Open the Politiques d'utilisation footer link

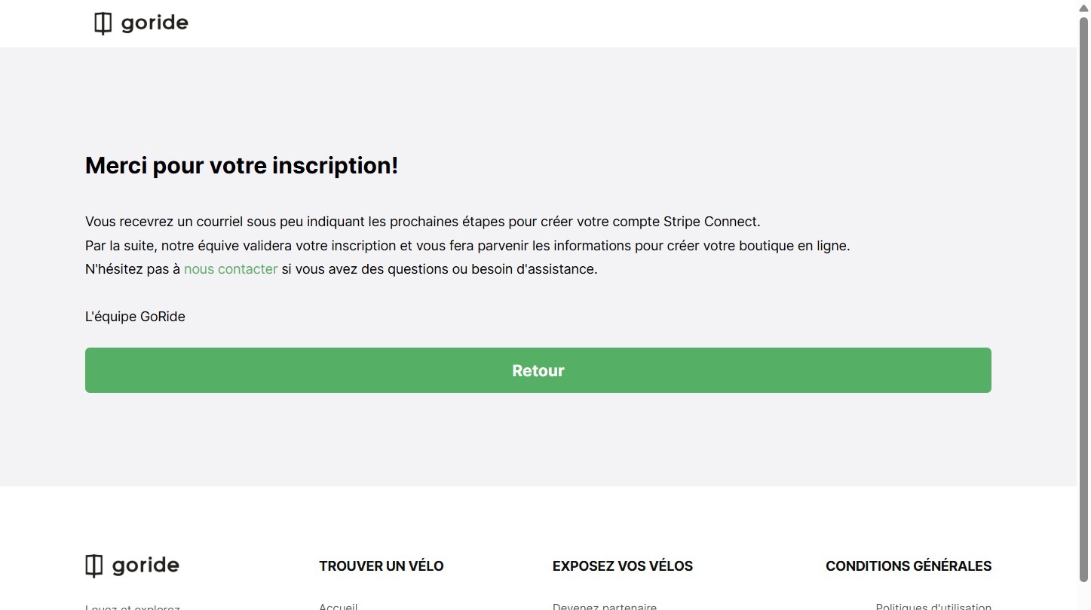coord(933,606)
